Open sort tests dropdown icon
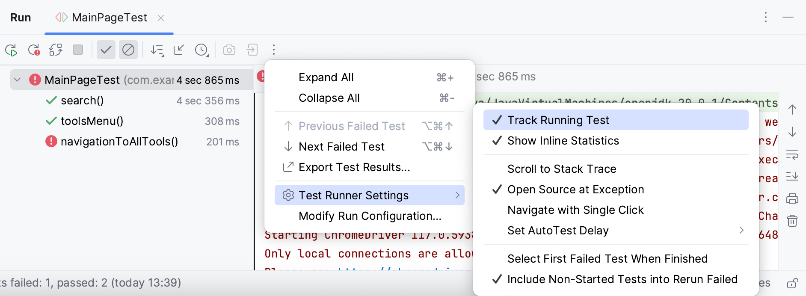 [157, 50]
